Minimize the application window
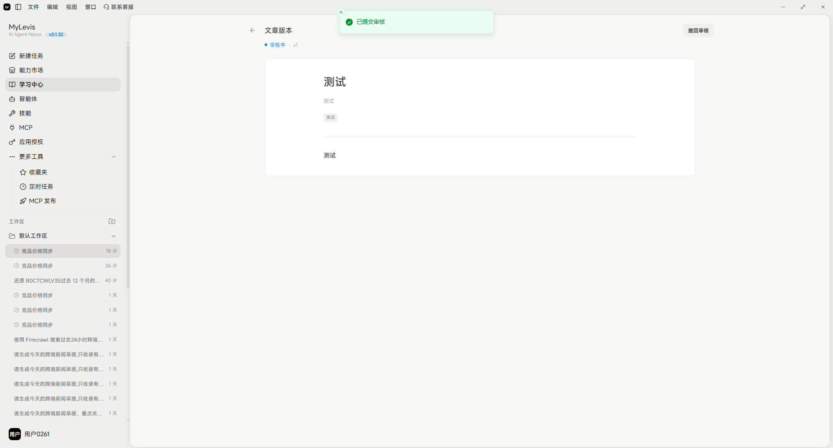 783,7
